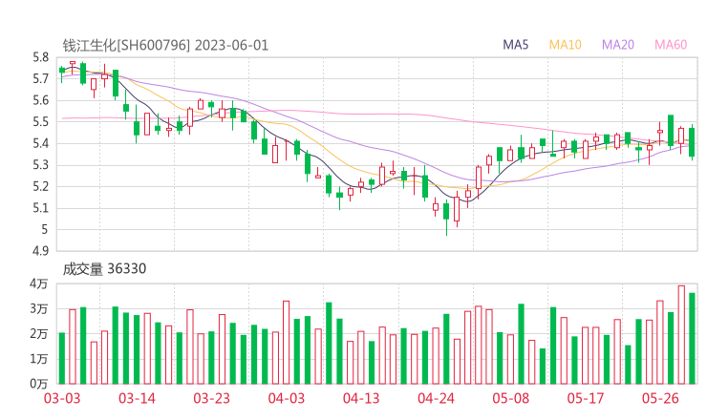Click the 05-17 date label
This screenshot has width=707, height=420.
click(x=586, y=398)
